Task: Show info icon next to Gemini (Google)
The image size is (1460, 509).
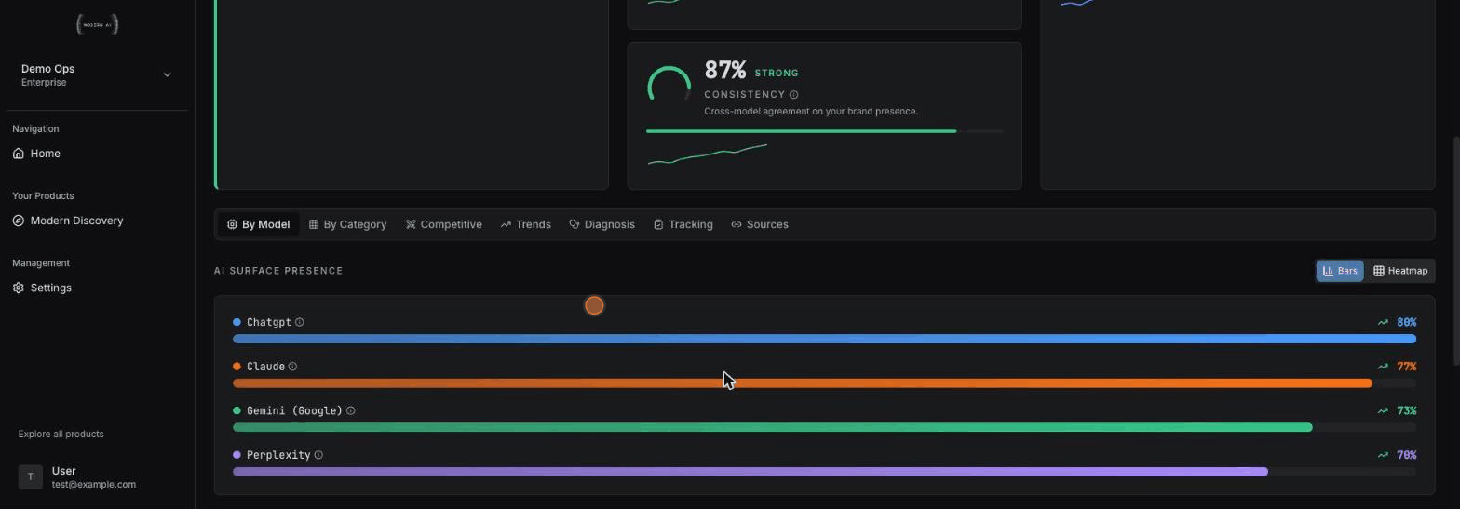Action: point(351,410)
